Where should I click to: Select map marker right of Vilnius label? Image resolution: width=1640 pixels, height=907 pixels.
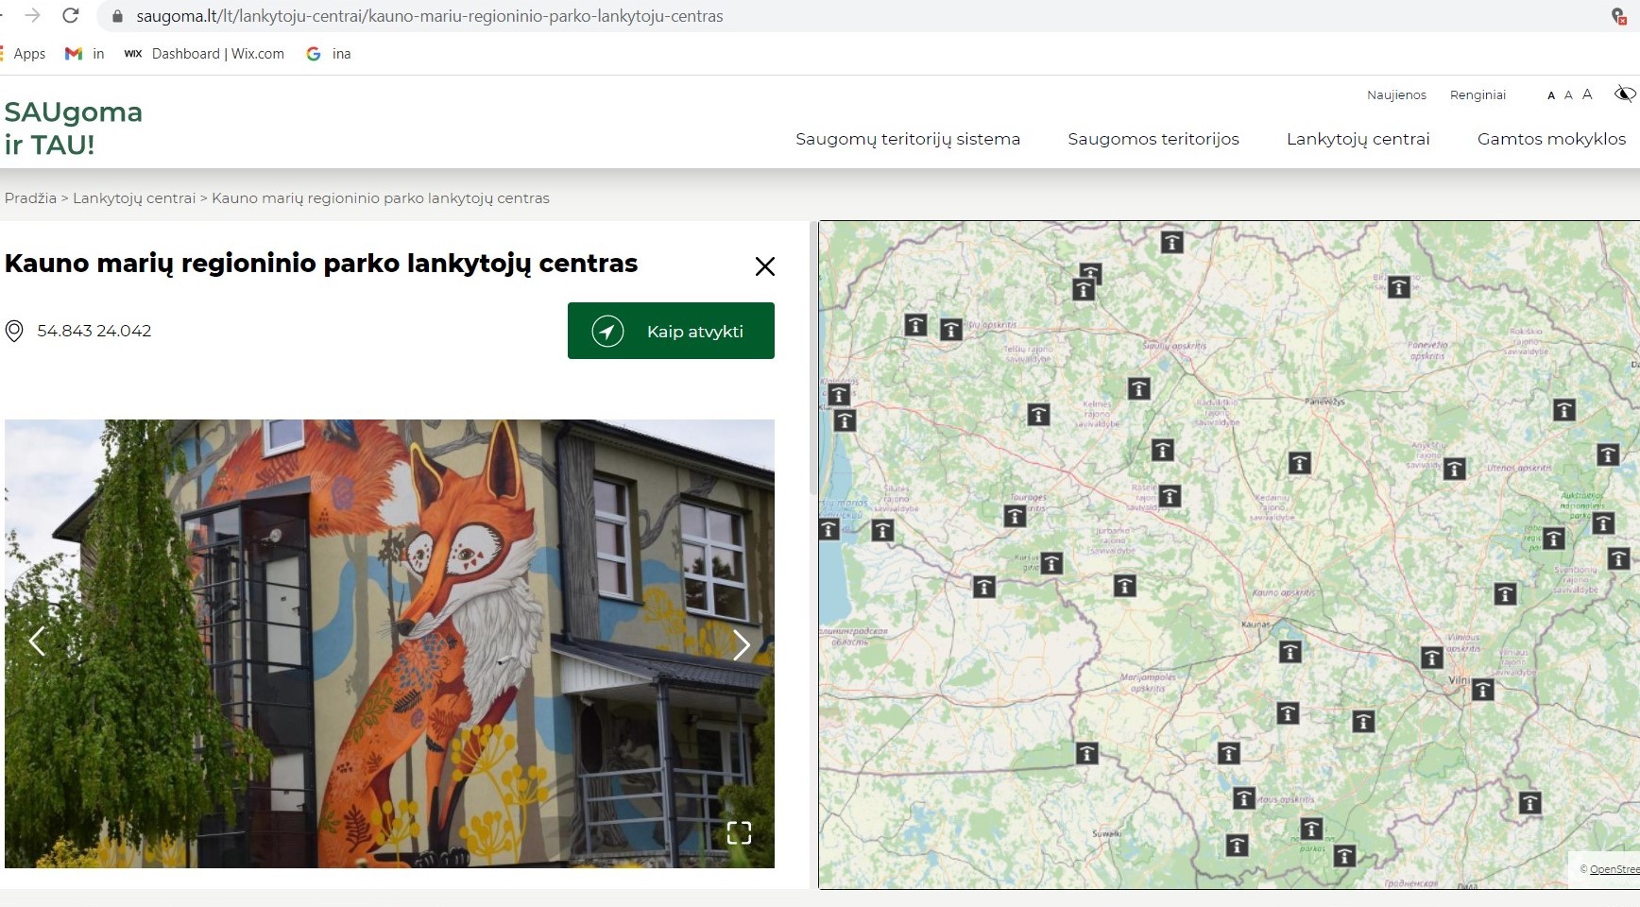point(1483,690)
